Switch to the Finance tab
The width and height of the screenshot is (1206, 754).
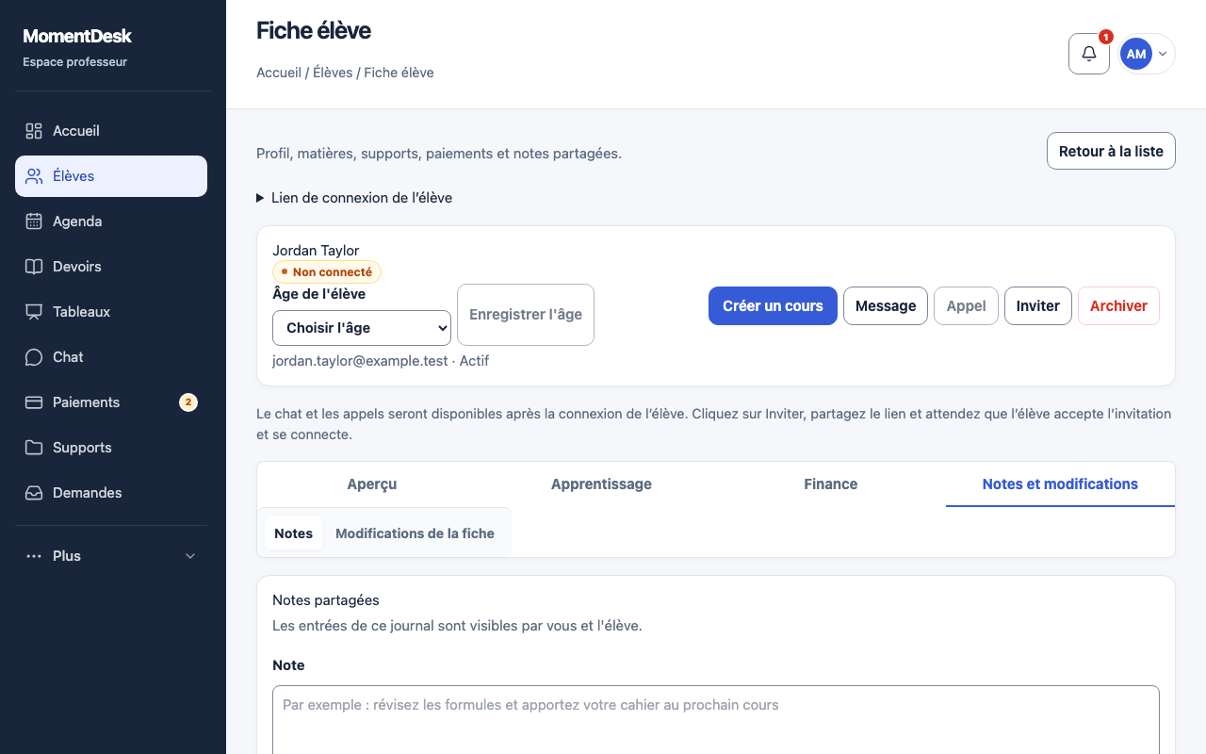(x=831, y=484)
